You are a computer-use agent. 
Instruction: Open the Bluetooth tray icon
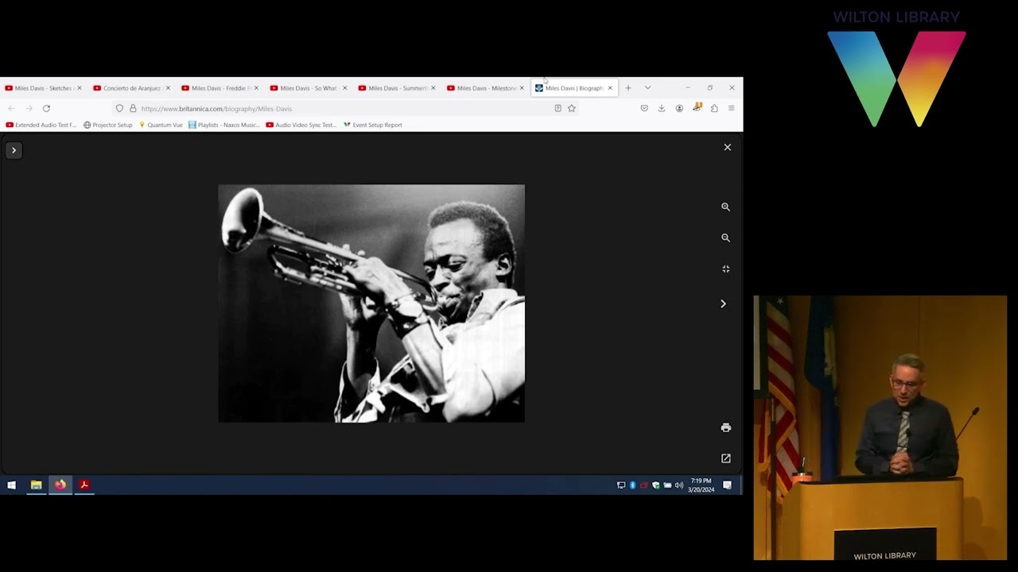[x=633, y=485]
